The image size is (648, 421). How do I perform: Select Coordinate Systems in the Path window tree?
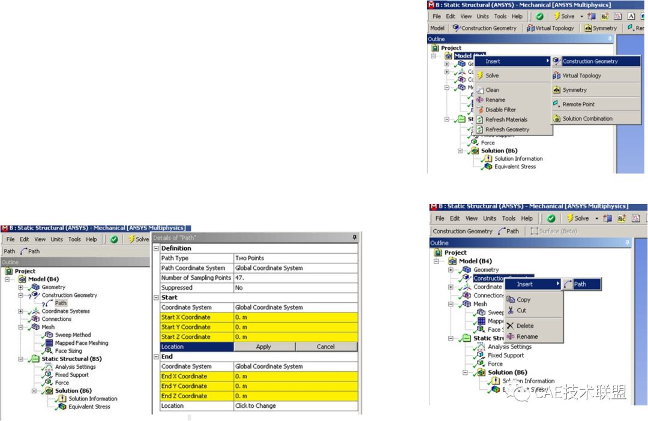65,311
